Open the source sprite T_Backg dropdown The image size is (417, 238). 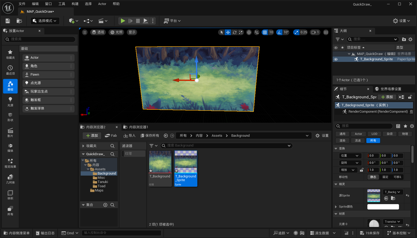coord(393,192)
